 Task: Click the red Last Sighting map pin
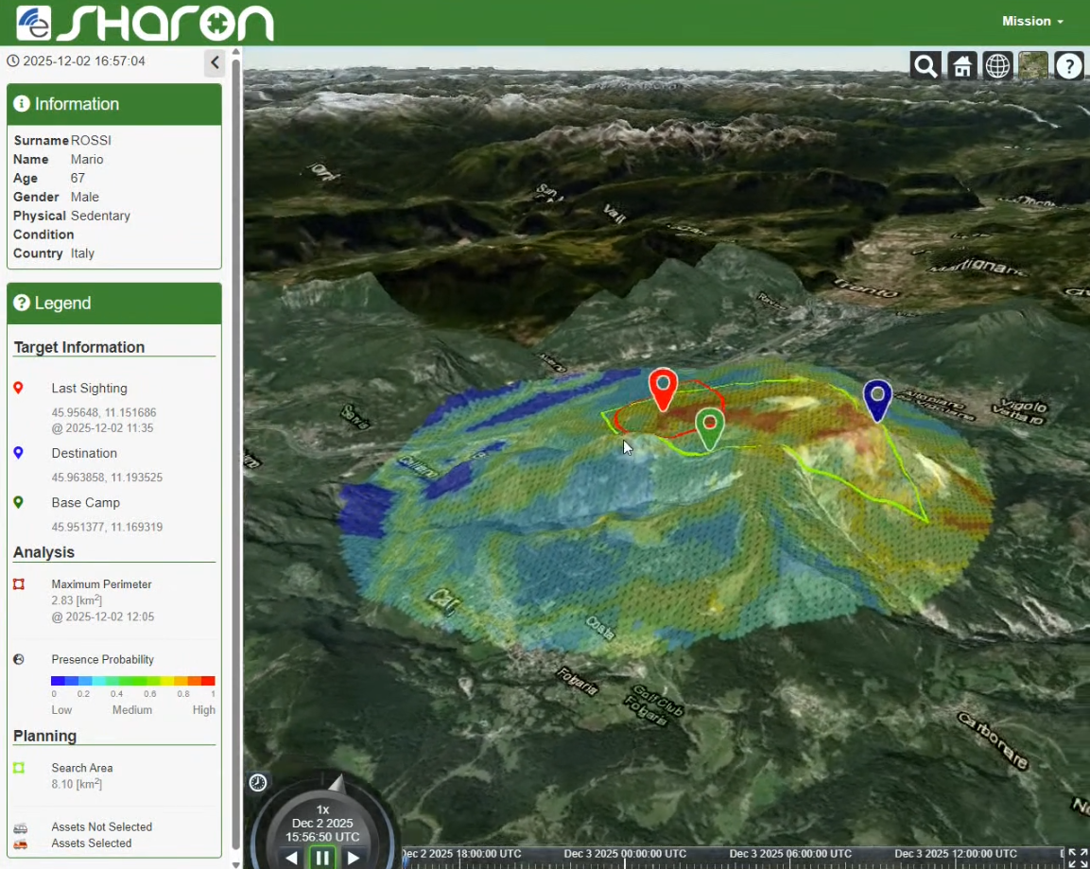[664, 387]
